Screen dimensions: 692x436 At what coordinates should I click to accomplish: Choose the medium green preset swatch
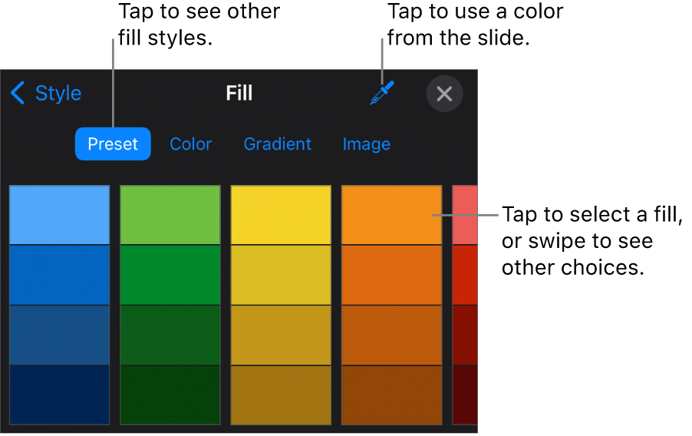[170, 275]
